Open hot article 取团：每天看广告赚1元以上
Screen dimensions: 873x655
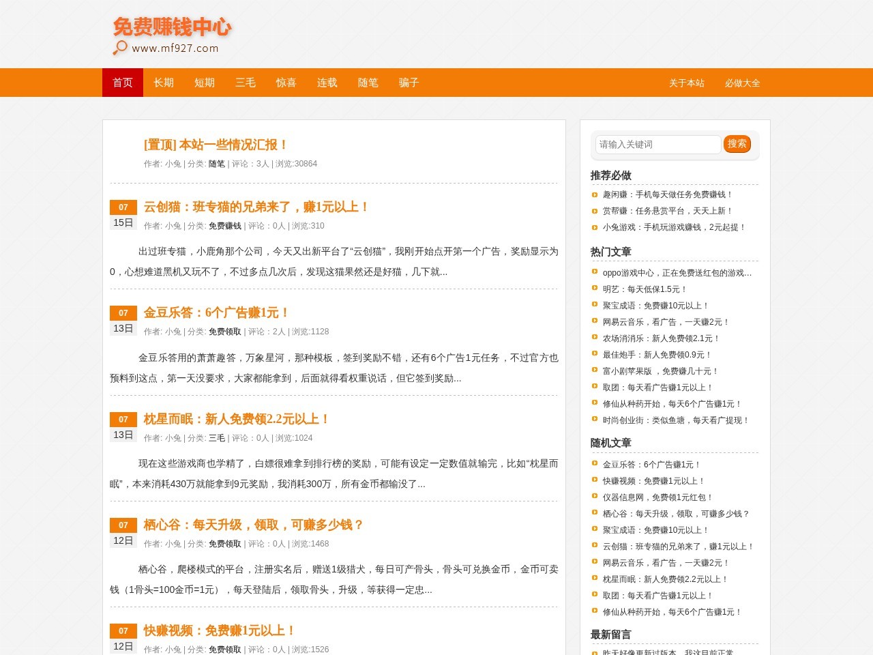click(658, 388)
